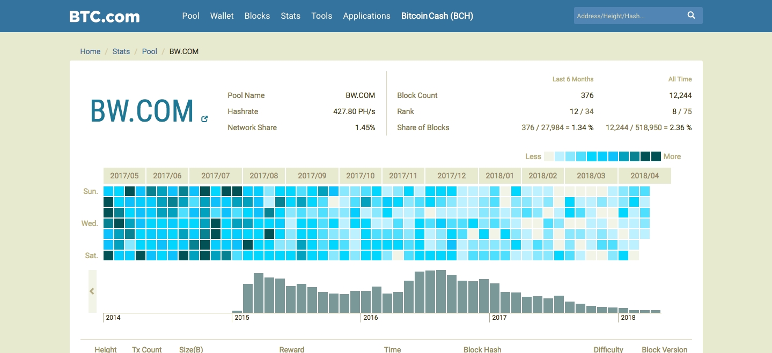Viewport: 772px width, 353px height.
Task: Select the 2017/08 month header
Action: (264, 176)
